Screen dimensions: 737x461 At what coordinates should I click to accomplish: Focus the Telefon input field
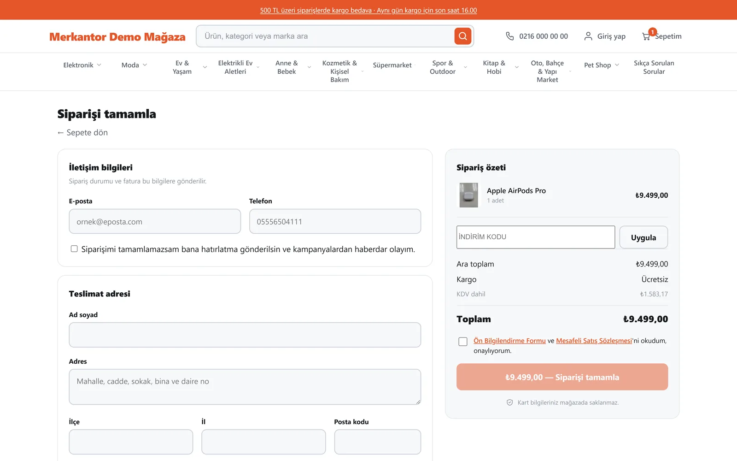point(335,221)
